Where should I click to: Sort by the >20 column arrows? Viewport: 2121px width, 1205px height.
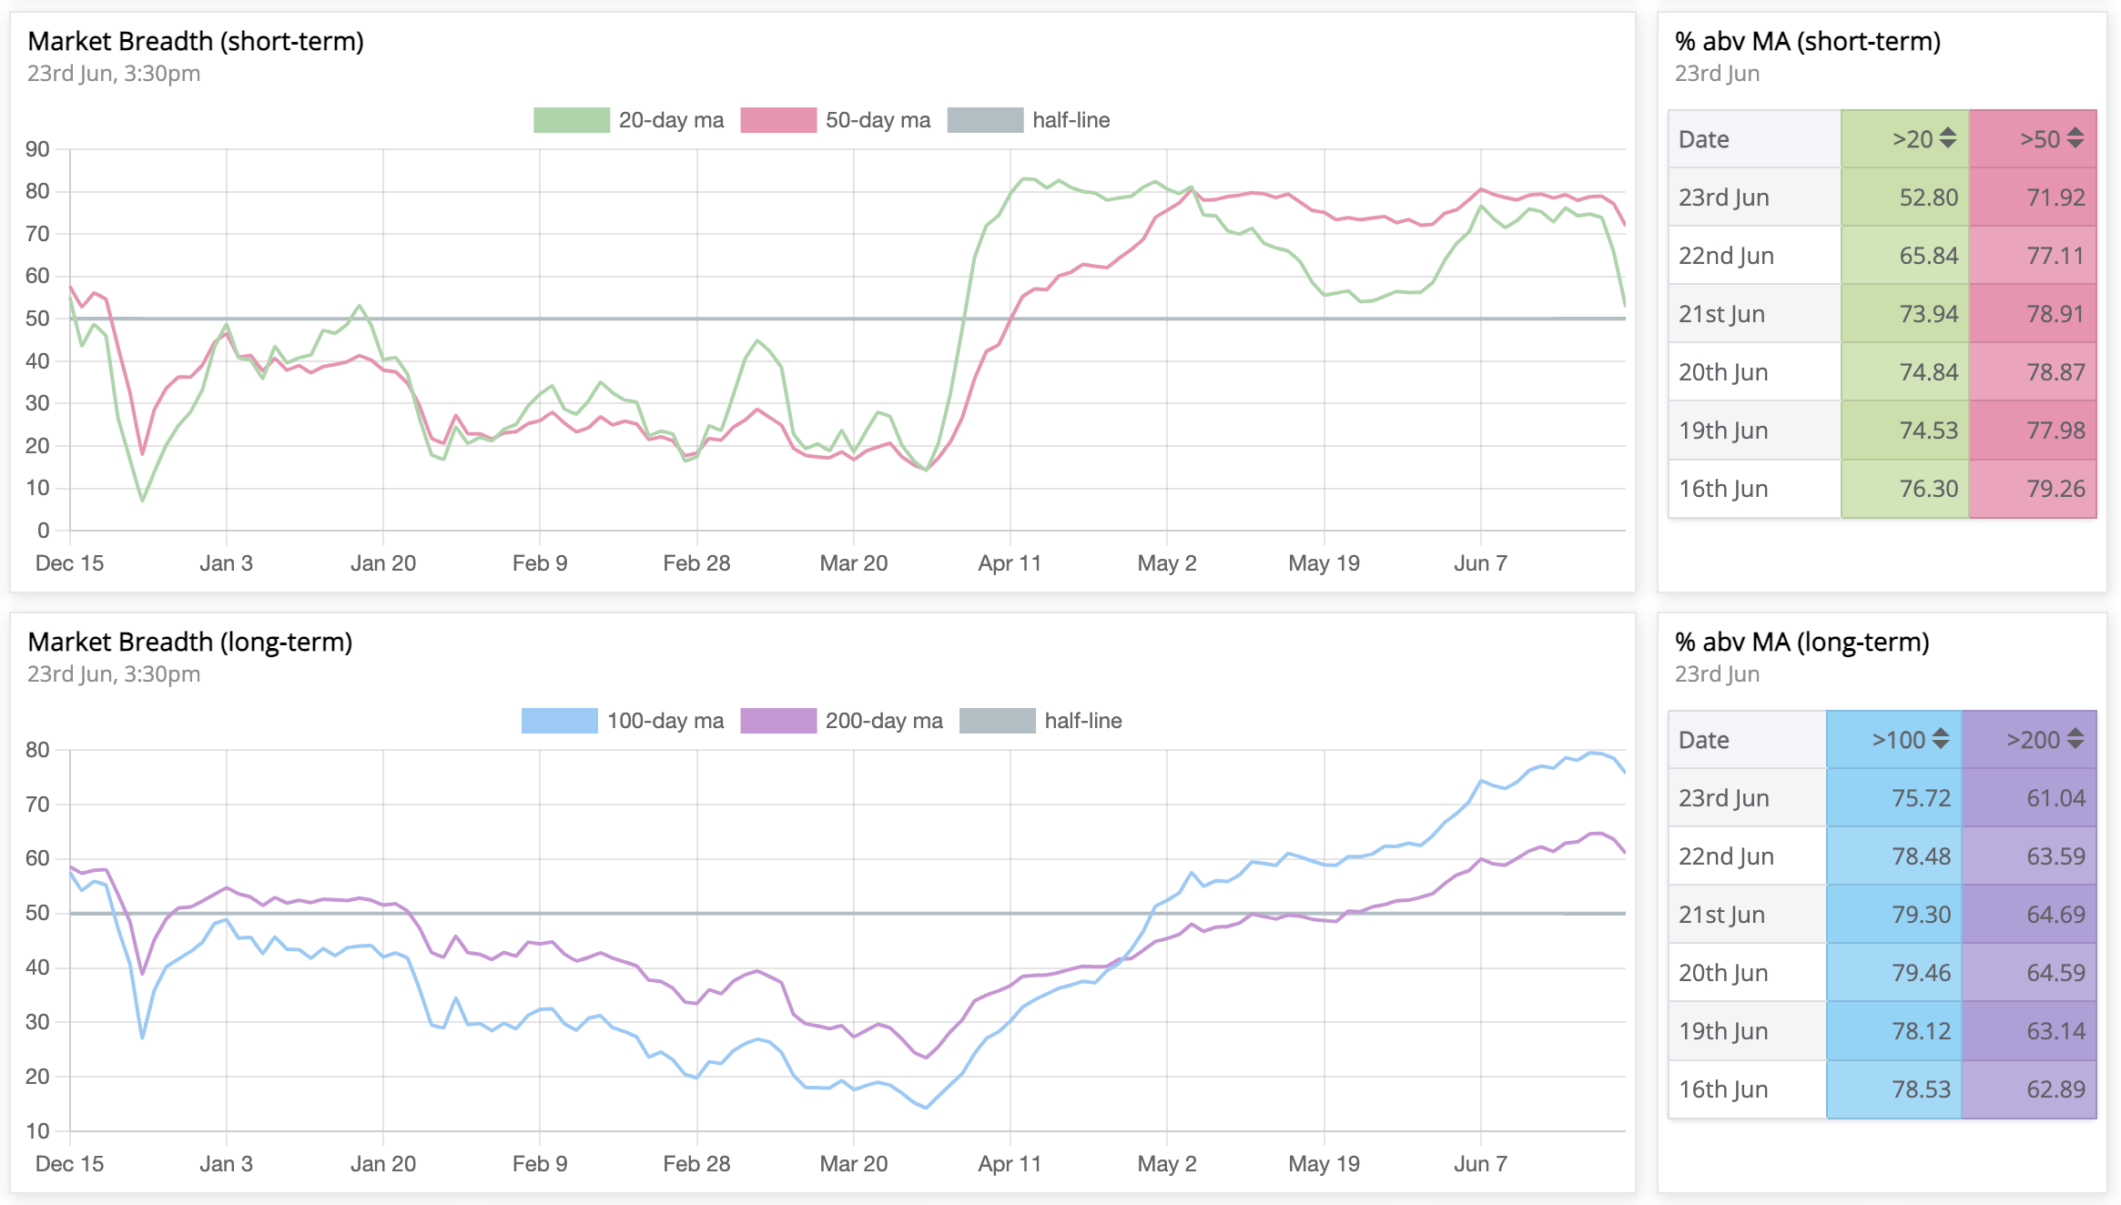(1947, 138)
